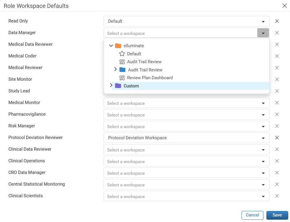This screenshot has height=222, width=290.
Task: Clear the Clinical Operations row
Action: point(277,161)
